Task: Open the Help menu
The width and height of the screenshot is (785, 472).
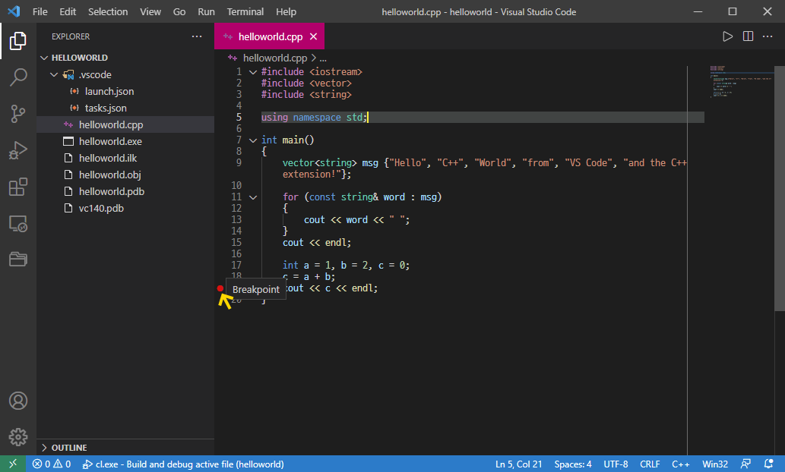Action: pos(286,11)
